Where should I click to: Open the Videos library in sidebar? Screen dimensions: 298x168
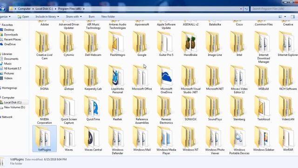click(8, 78)
